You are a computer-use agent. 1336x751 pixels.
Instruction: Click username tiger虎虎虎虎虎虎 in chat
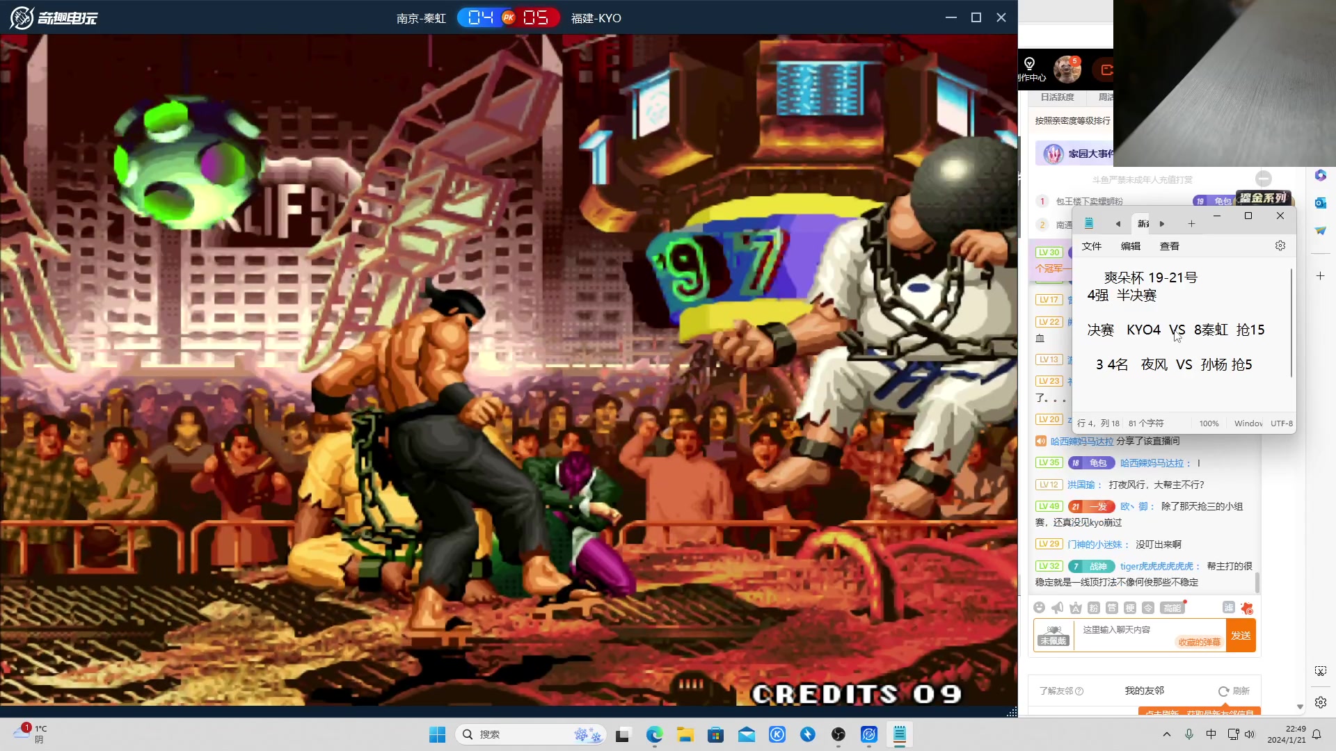pyautogui.click(x=1156, y=566)
